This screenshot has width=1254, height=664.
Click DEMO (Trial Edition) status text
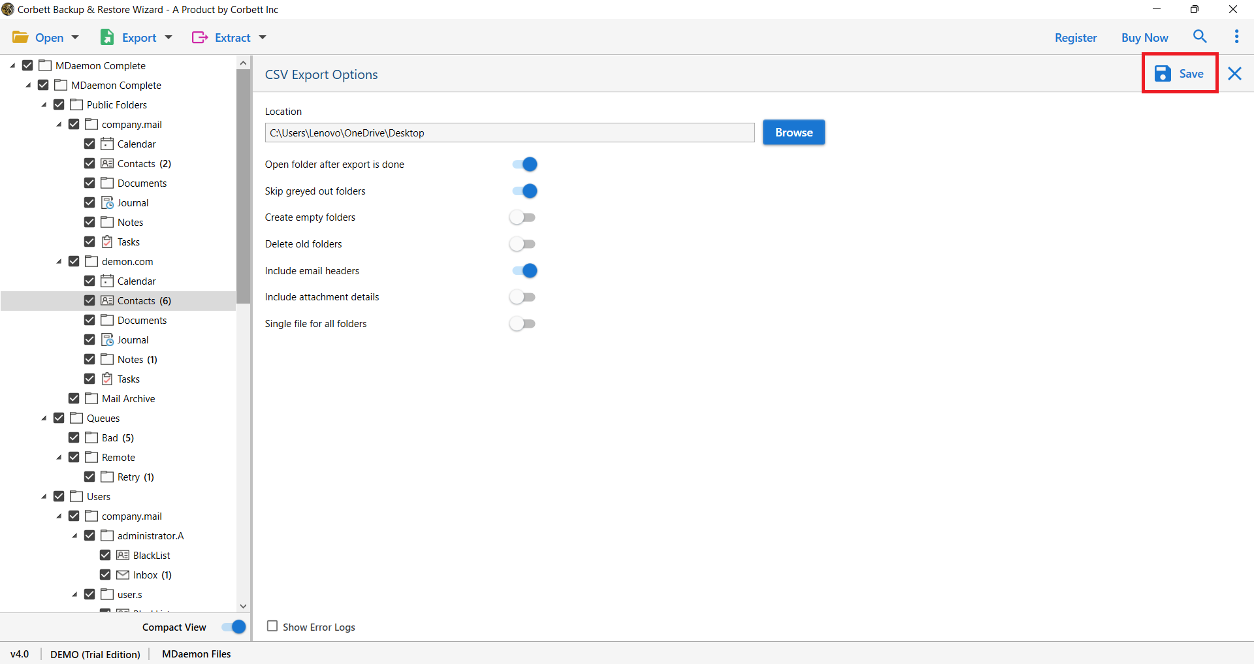tap(95, 654)
